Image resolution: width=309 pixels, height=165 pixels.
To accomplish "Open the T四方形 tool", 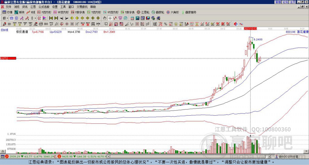I will point(94,12).
